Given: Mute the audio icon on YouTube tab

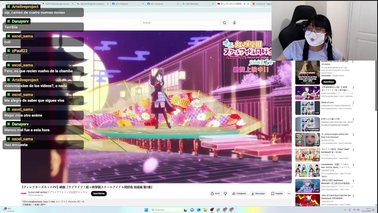Looking at the screenshot, I should coord(244,4).
